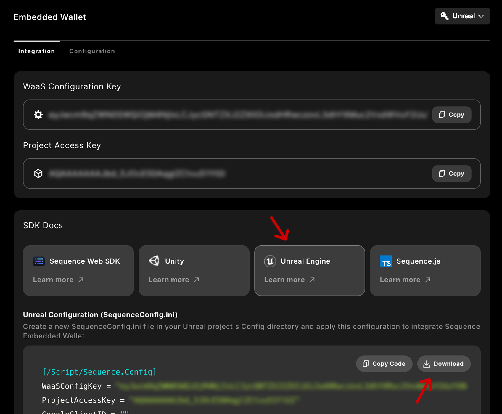
Task: Click the SDK Docs heading
Action: 43,225
